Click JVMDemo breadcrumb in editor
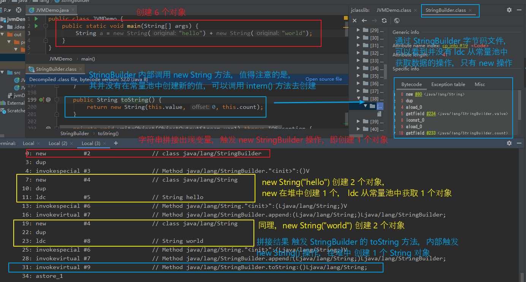Image resolution: width=526 pixels, height=282 pixels. click(x=60, y=59)
